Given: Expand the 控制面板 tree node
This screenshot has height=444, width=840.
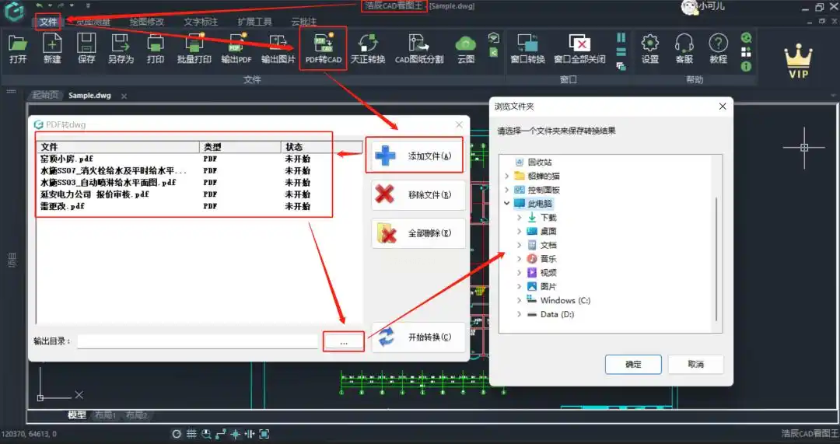Looking at the screenshot, I should click(x=507, y=190).
